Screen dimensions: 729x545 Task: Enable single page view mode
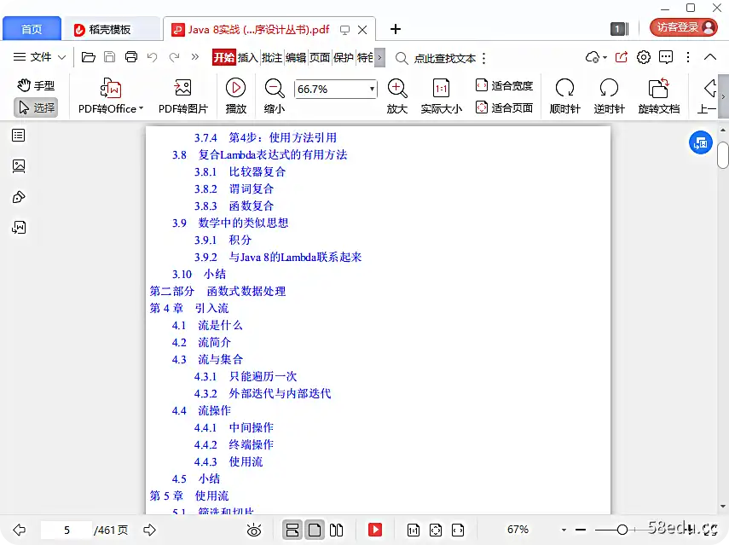coord(315,530)
